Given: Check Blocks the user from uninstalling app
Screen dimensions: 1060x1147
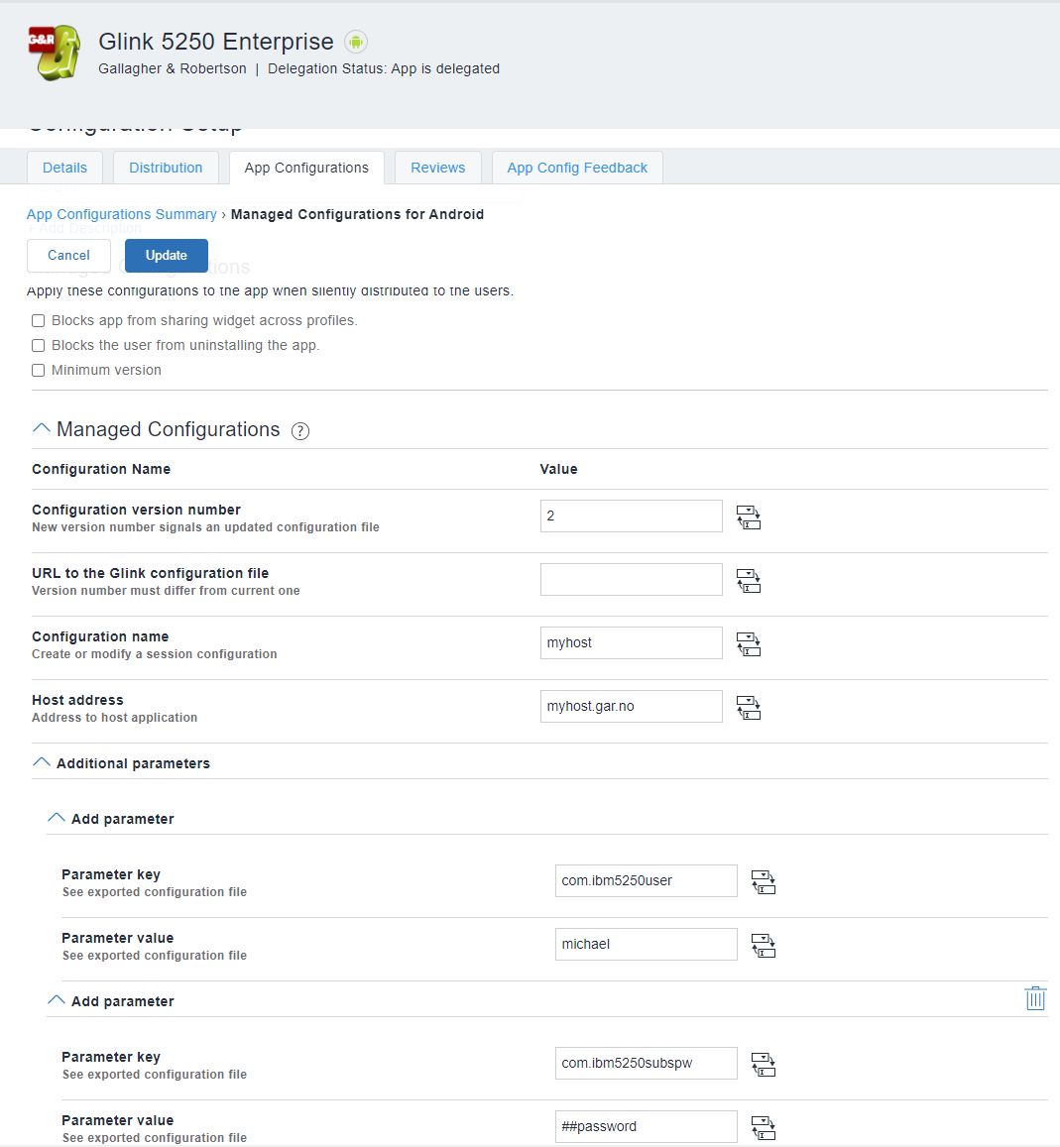Looking at the screenshot, I should click(39, 346).
